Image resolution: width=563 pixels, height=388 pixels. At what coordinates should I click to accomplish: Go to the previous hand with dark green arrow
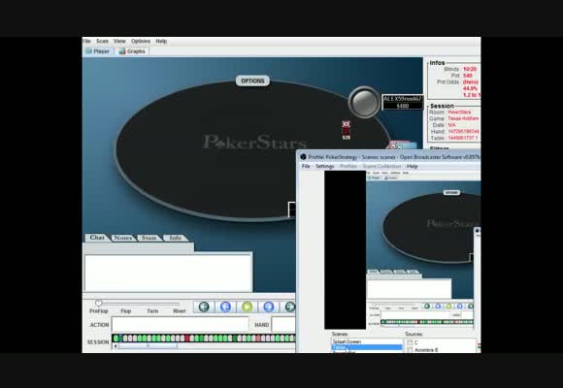(204, 307)
